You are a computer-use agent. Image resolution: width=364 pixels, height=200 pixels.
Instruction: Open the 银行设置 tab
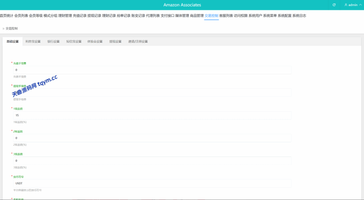53,41
